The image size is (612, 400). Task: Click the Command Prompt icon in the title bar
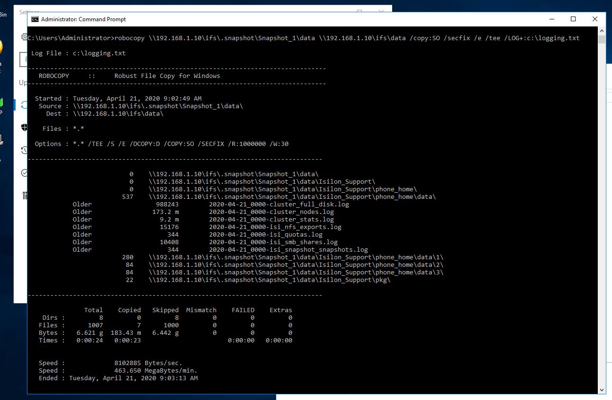35,19
